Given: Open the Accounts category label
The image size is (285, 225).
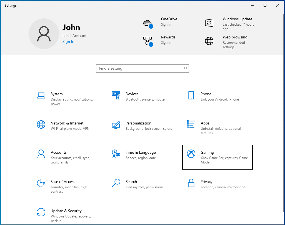Looking at the screenshot, I should (x=59, y=152).
